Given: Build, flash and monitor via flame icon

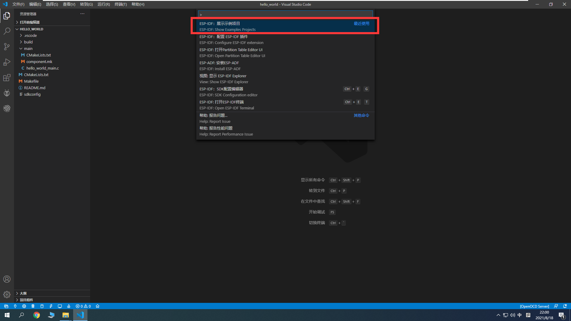Looking at the screenshot, I should [69, 306].
